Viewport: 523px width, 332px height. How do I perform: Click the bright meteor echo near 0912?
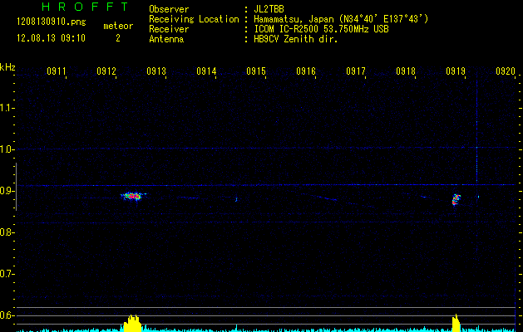click(x=132, y=196)
